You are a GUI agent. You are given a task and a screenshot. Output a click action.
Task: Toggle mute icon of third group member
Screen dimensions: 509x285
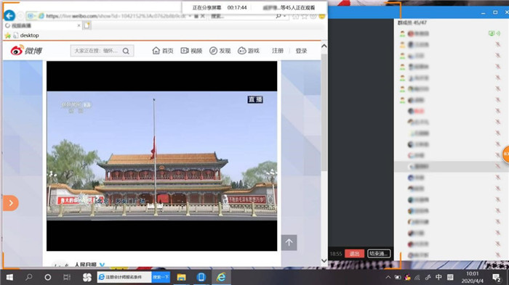tap(497, 55)
